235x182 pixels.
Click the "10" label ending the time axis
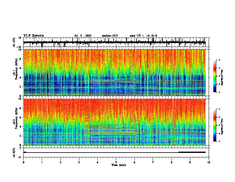[209, 162]
